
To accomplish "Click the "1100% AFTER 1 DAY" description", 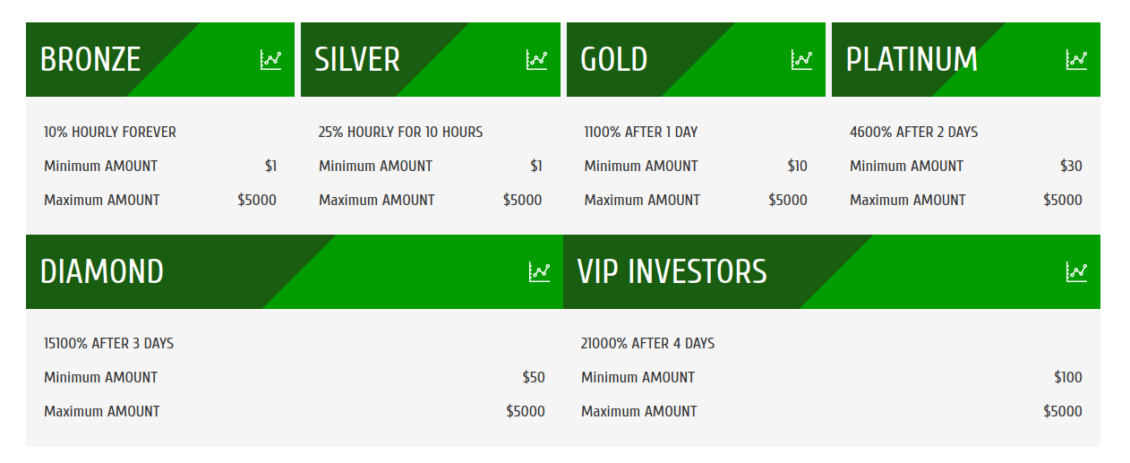I will pos(640,133).
